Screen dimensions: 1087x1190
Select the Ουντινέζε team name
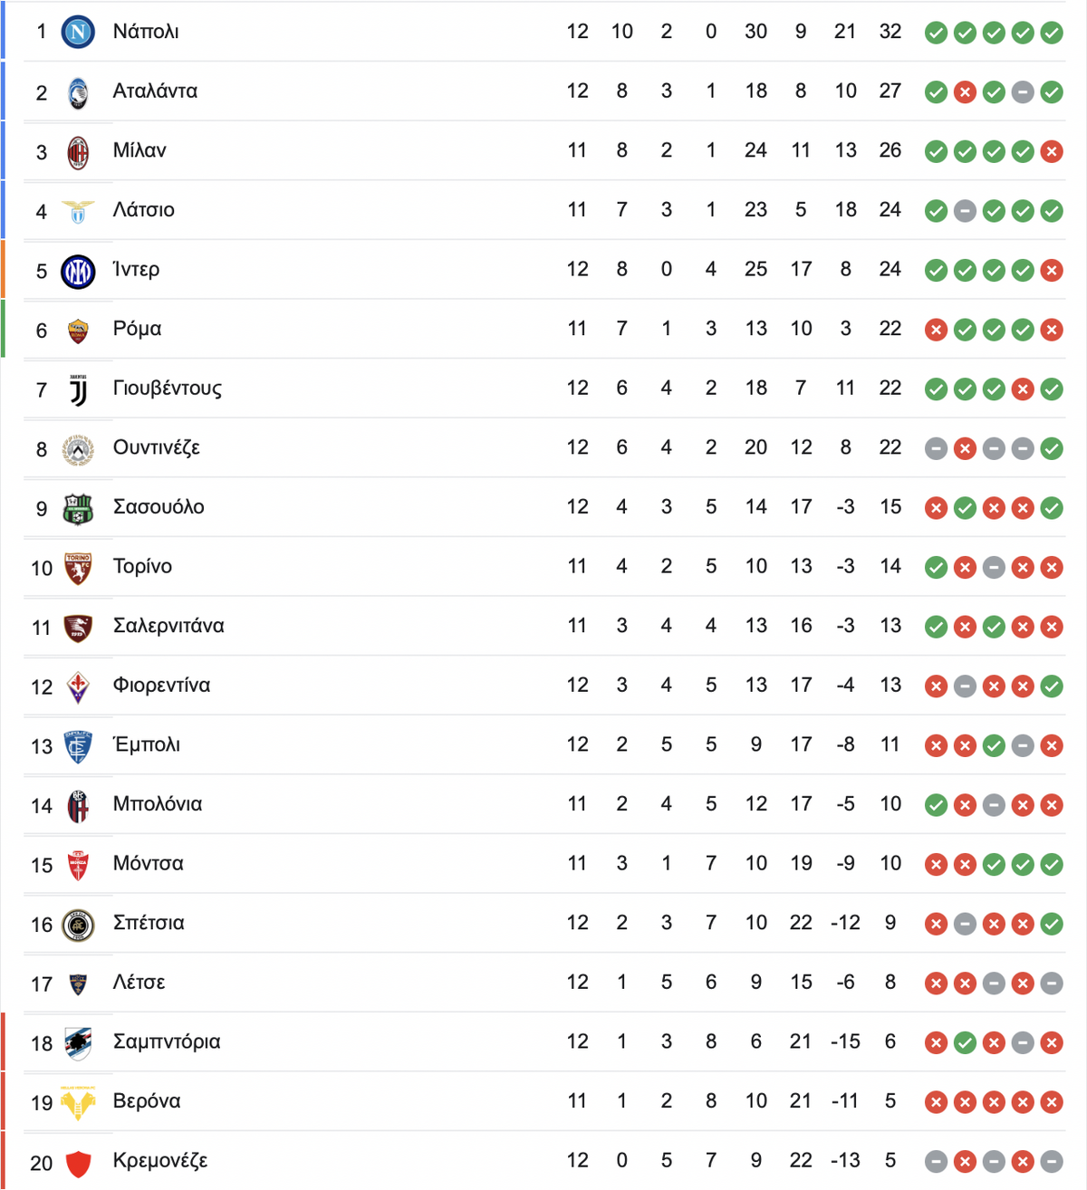(x=156, y=447)
